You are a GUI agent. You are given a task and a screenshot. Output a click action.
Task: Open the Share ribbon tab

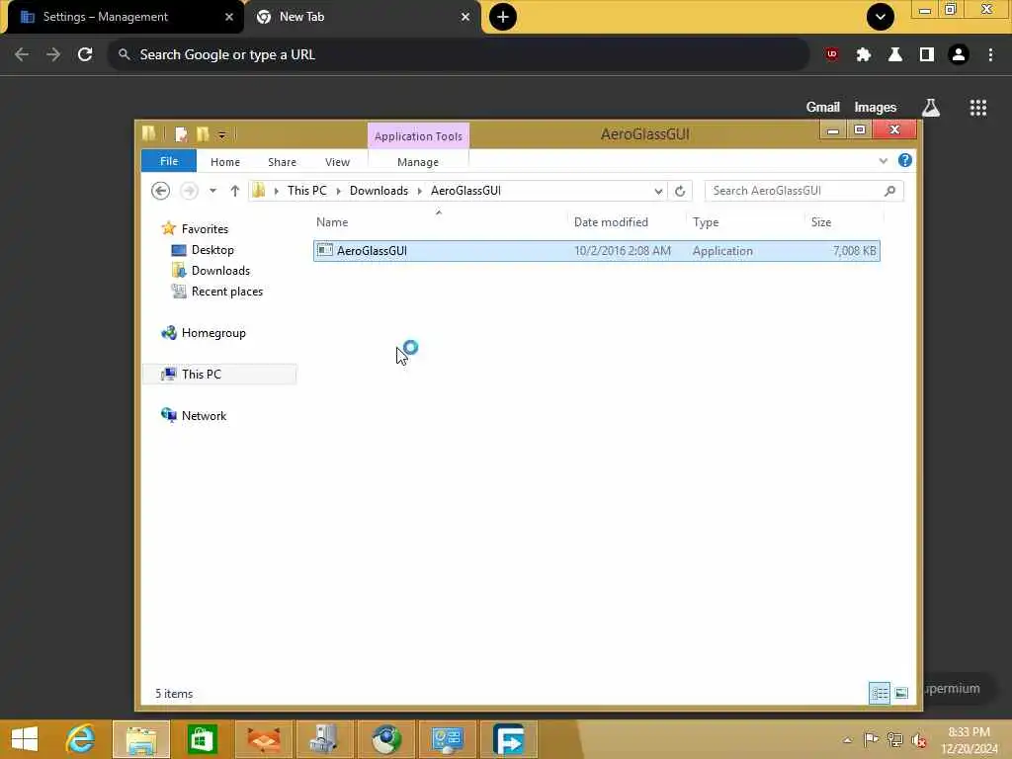[x=282, y=162]
